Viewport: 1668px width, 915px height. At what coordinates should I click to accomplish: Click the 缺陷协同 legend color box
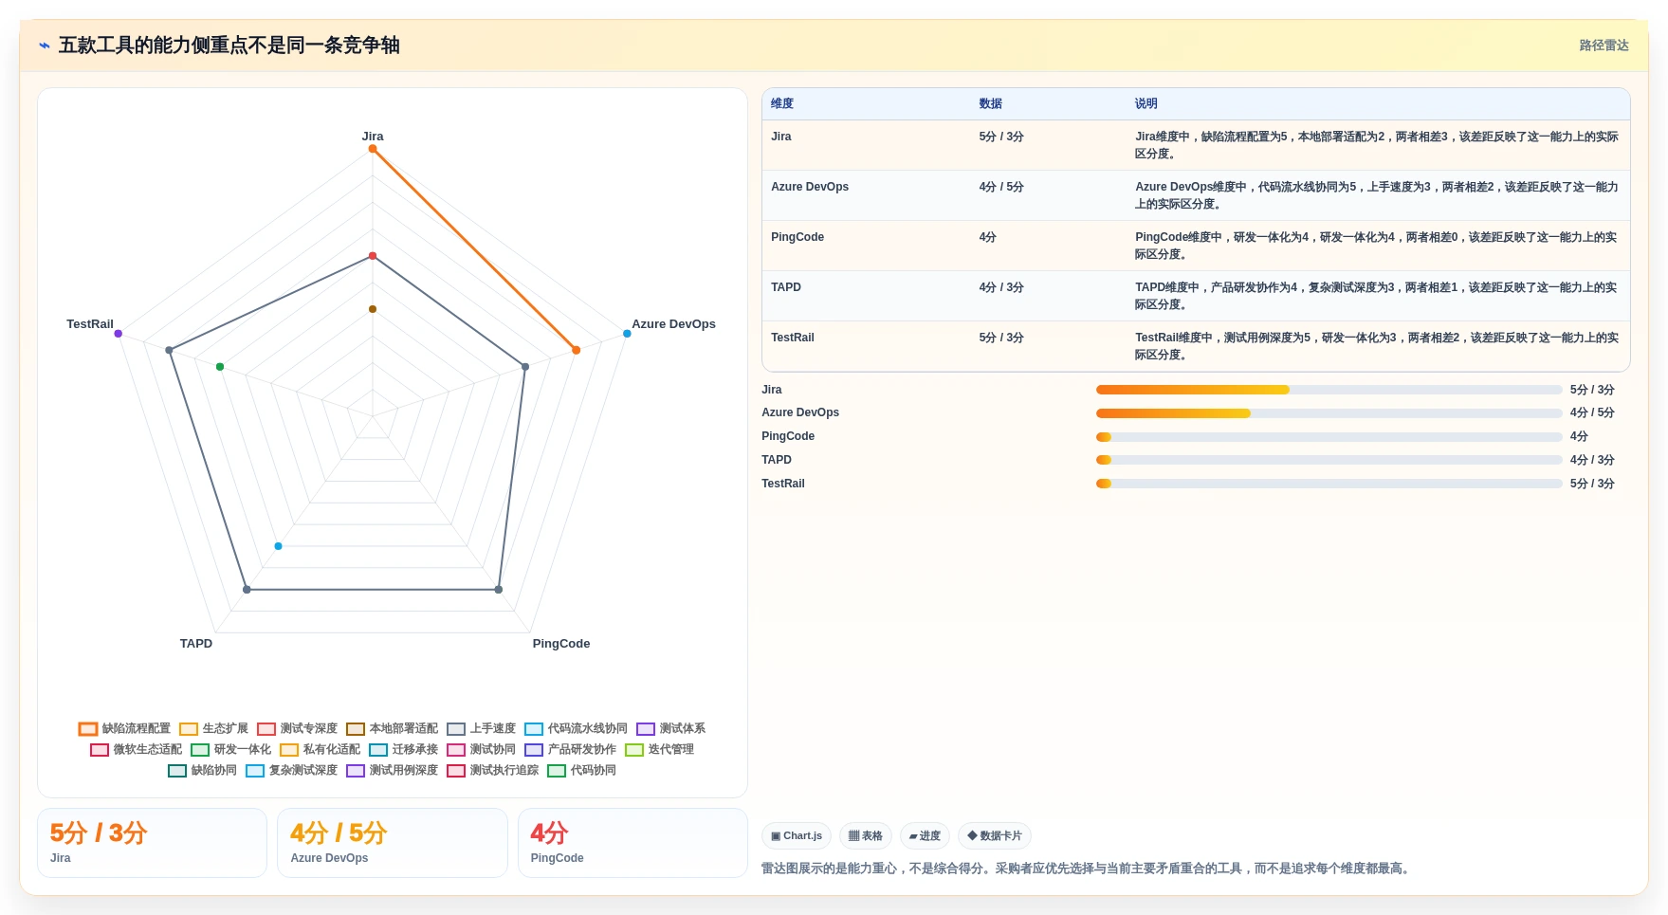[x=177, y=770]
